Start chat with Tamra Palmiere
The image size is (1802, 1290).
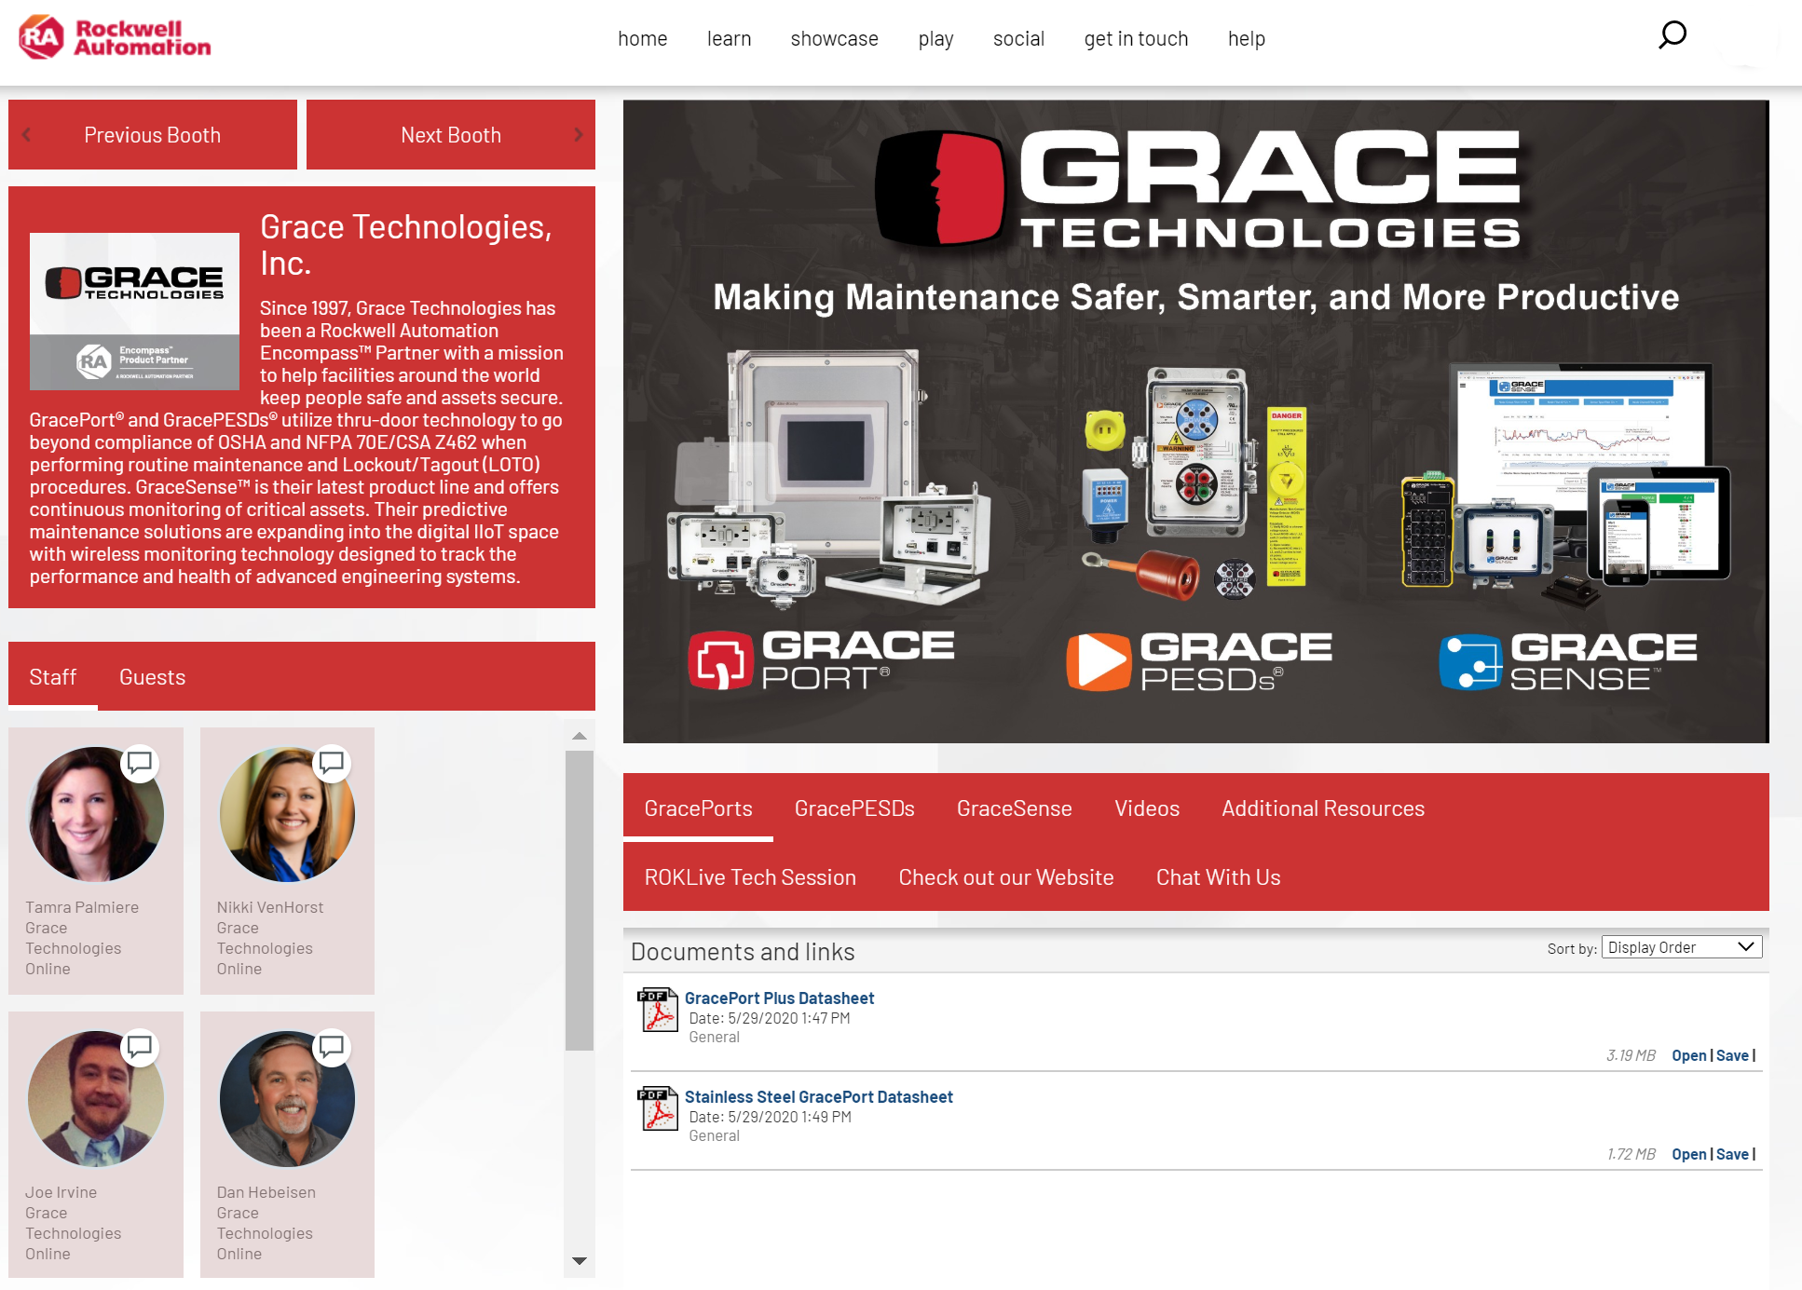click(x=141, y=764)
